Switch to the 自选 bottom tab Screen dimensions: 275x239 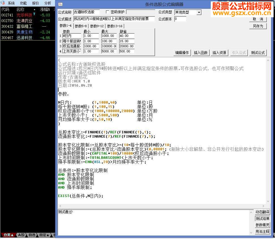point(32,235)
